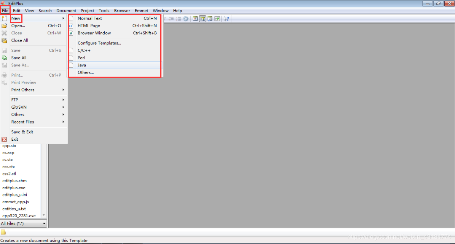Toggle the output window toolbar icon
This screenshot has height=244, width=455.
pos(210,19)
